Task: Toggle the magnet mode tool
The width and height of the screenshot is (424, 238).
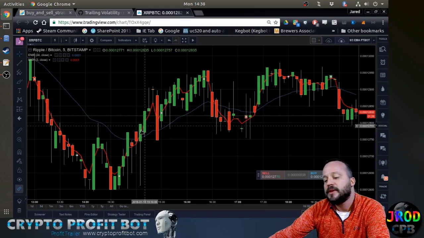Action: (x=19, y=152)
